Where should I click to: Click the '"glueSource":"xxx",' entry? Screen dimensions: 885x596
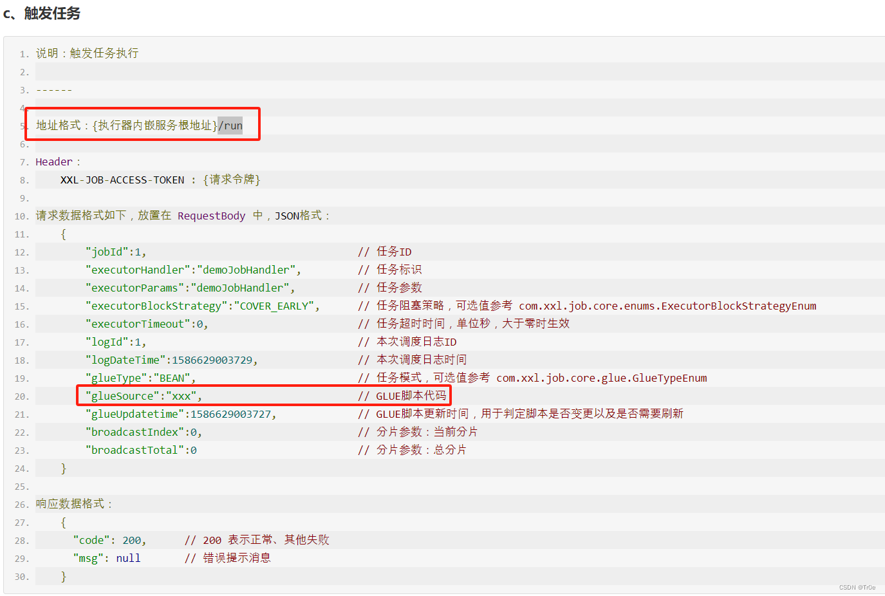[144, 396]
